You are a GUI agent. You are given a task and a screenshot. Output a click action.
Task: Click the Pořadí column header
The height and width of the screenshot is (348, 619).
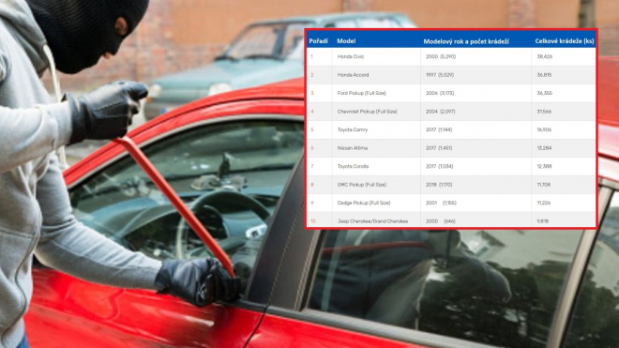pos(318,41)
